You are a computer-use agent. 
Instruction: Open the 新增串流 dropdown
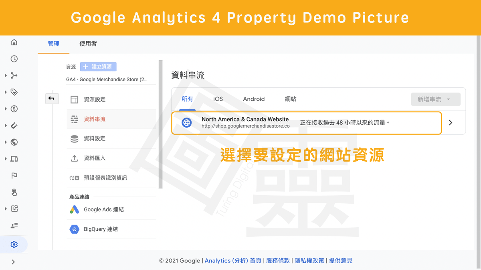(436, 99)
